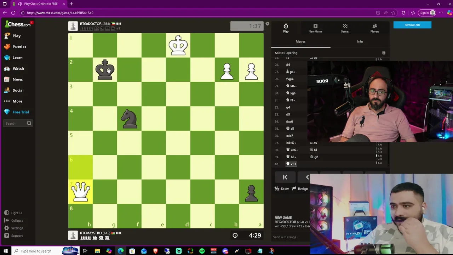This screenshot has height=255, width=453.
Task: Open the Play menu in sidebar
Action: 12,36
